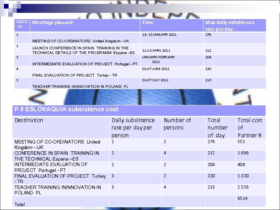This screenshot has width=280, height=210.
Task: Select the '219' value in Poland row
Action: [x=211, y=187]
